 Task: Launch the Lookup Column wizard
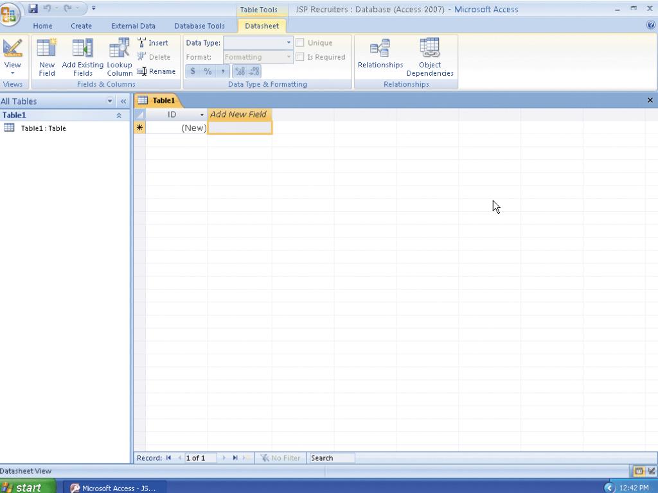120,57
